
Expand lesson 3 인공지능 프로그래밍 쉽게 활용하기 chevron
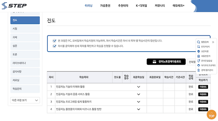pos(138,102)
